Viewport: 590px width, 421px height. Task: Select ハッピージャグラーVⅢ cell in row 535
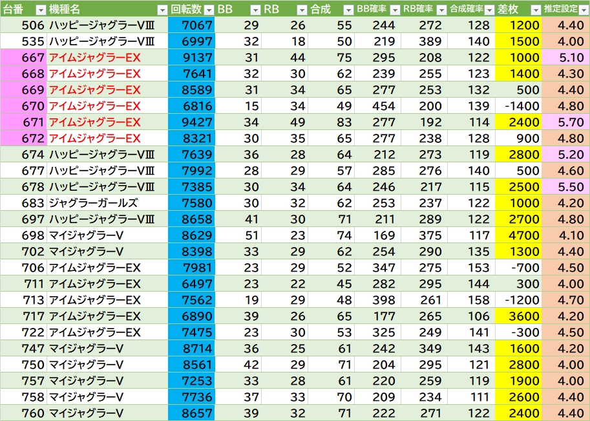[107, 41]
